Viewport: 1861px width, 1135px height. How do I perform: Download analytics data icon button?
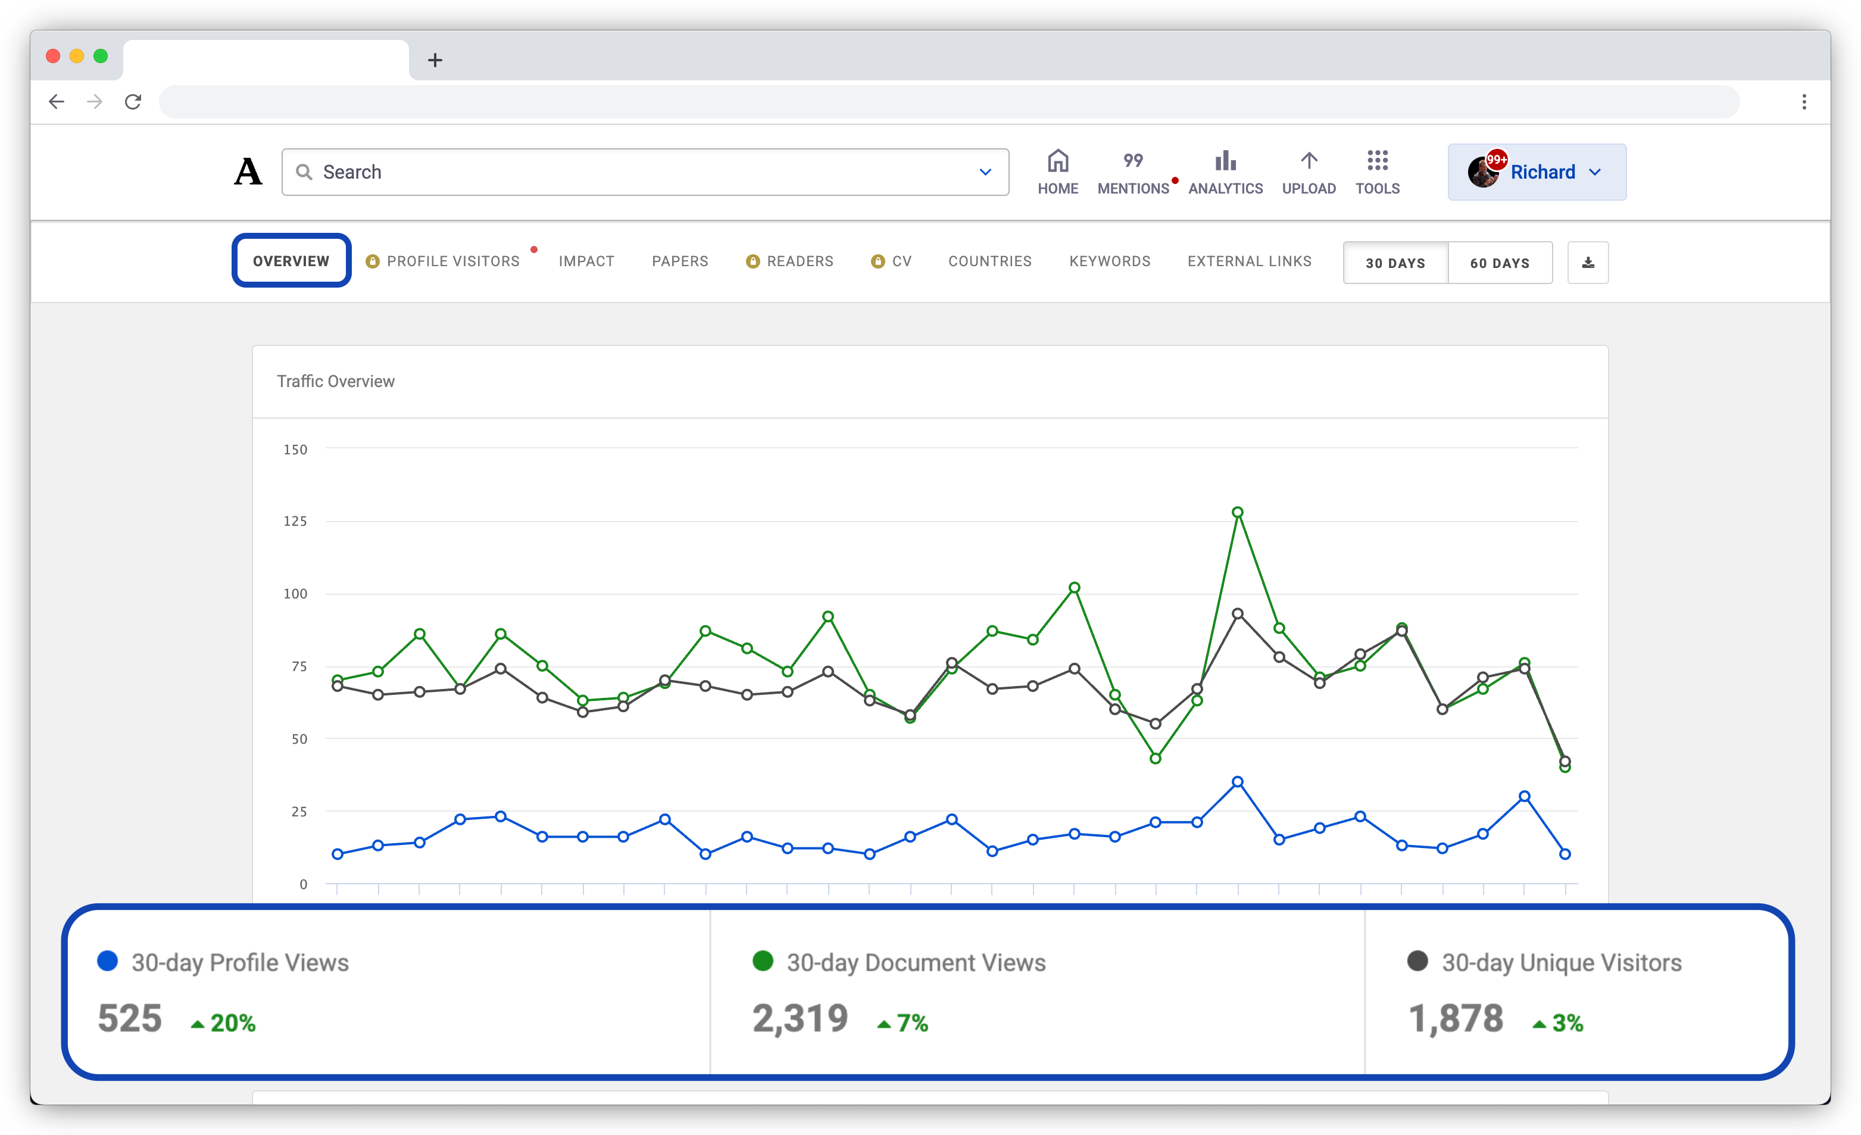click(x=1588, y=263)
